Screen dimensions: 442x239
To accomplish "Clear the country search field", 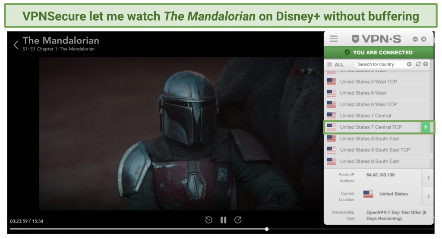I will pos(409,64).
